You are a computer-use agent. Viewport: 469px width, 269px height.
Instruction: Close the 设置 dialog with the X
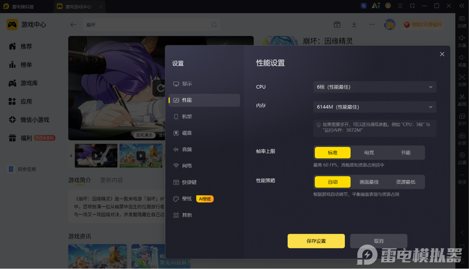[442, 54]
